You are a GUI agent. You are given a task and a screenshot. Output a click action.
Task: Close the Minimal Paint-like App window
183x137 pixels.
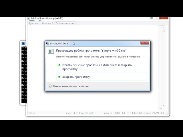point(164,18)
